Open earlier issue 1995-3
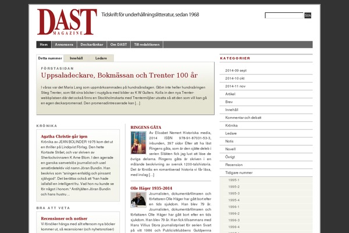The width and height of the screenshot is (349, 233). 234,193
